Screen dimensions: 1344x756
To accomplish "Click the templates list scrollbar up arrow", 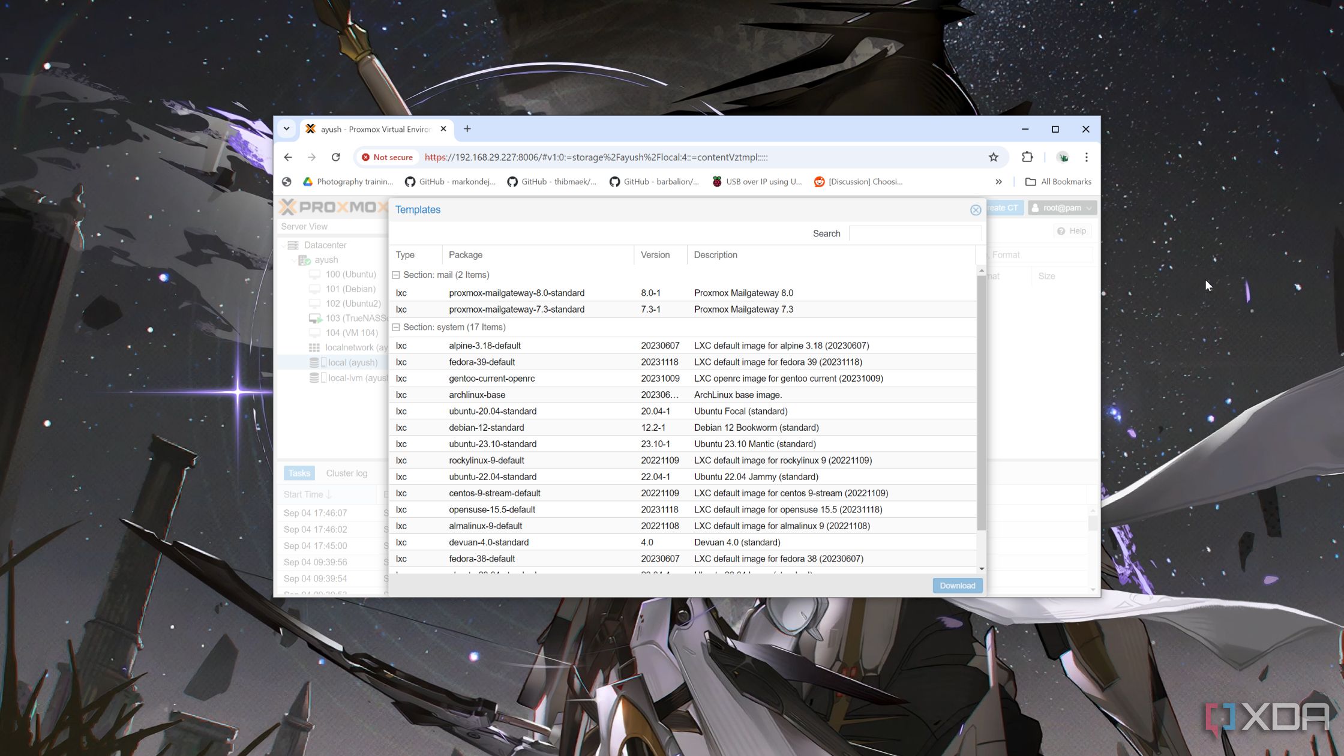I will (982, 270).
